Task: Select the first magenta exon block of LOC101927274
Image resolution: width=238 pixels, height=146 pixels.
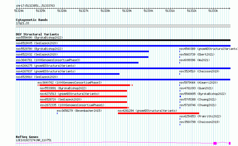Action: [x=215, y=143]
